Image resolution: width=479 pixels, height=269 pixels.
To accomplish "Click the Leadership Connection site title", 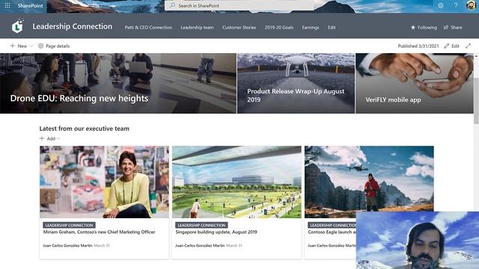I will click(73, 27).
